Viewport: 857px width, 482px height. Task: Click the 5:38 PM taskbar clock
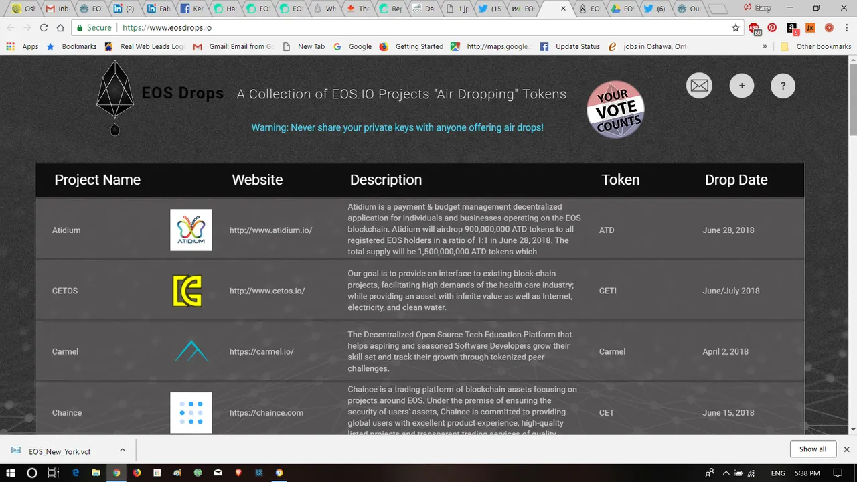tap(807, 473)
